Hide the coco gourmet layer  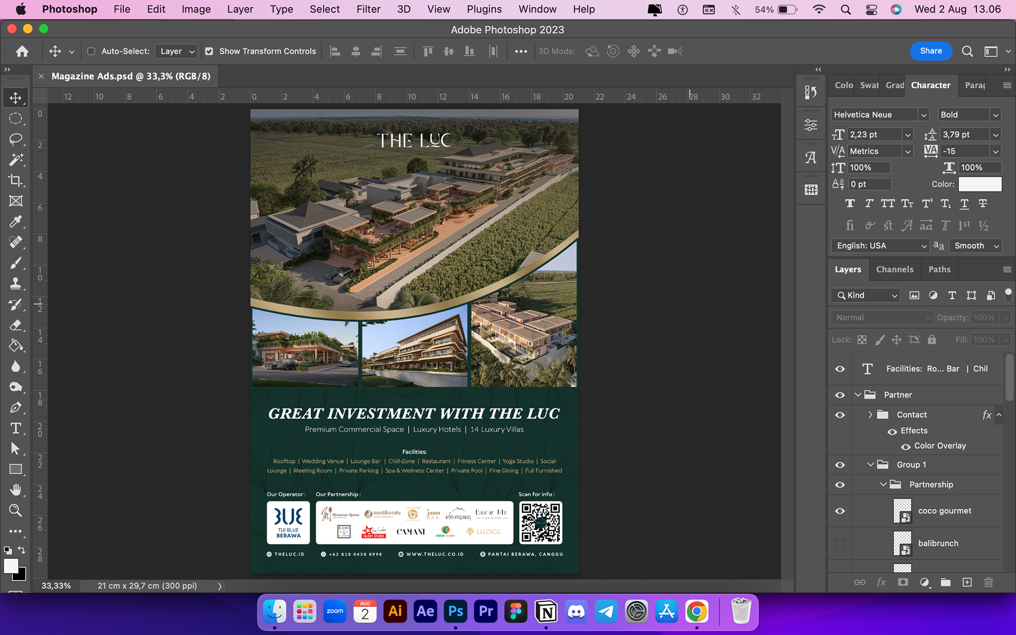[840, 511]
